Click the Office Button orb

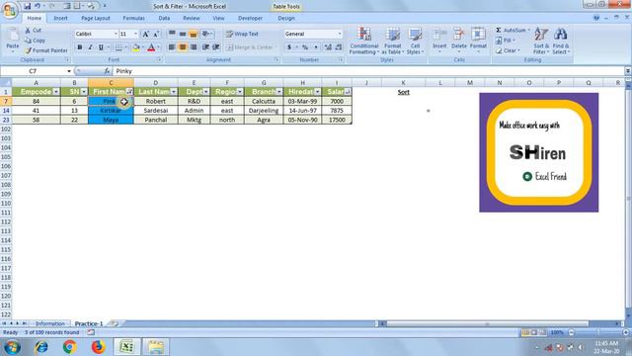pos(10,10)
